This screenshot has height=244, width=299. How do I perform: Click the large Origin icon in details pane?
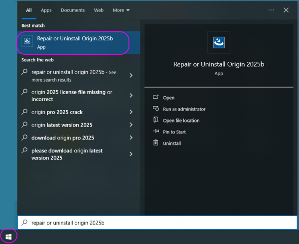219,43
